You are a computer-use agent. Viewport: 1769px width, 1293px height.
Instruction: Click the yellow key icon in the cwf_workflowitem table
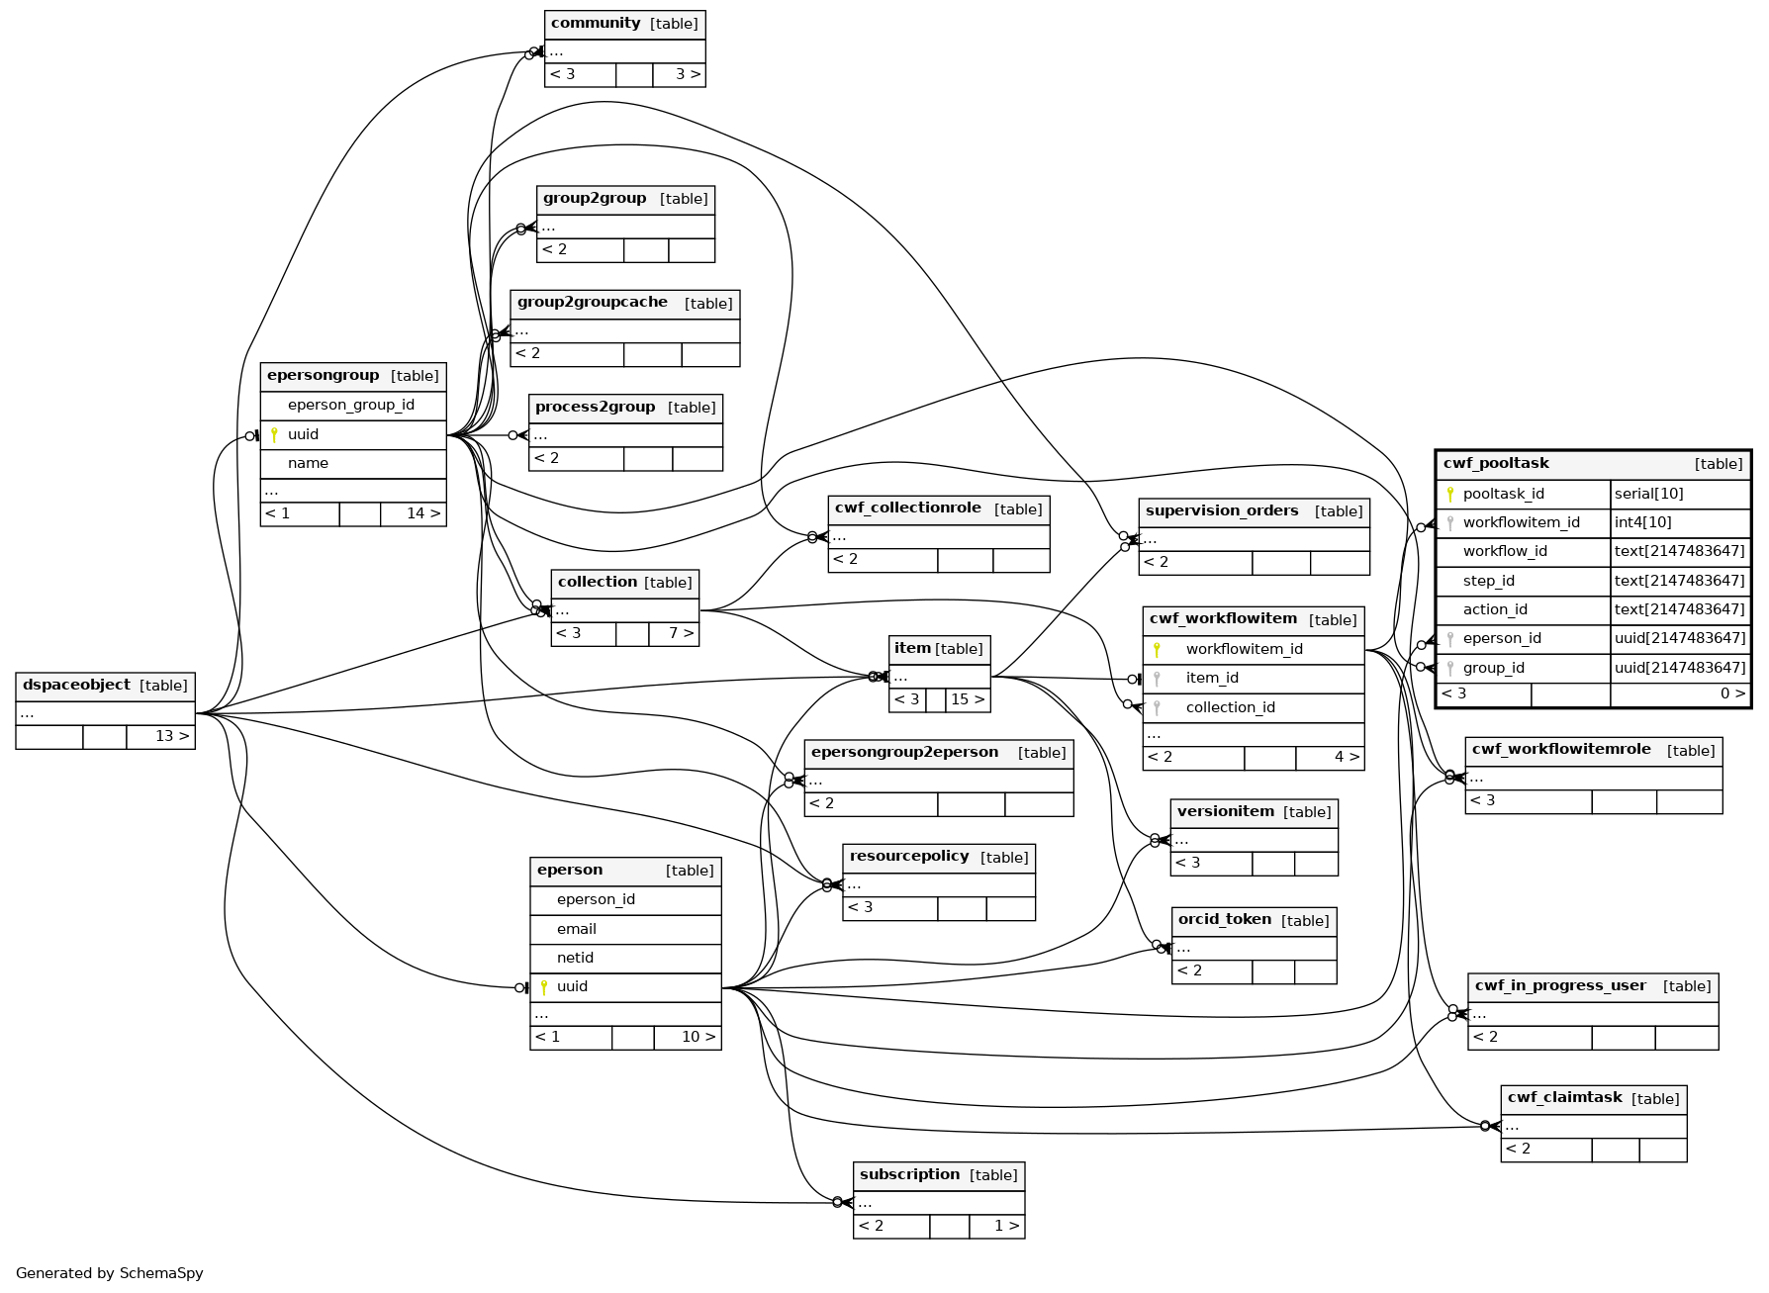coord(1157,650)
